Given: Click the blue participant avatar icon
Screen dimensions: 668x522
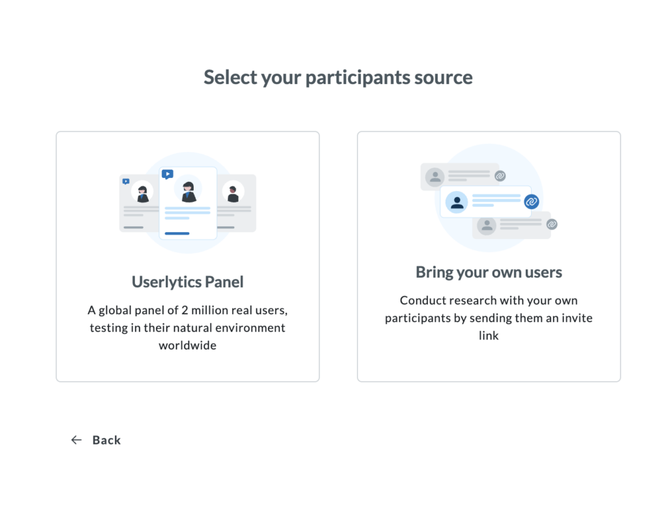Looking at the screenshot, I should 457,202.
